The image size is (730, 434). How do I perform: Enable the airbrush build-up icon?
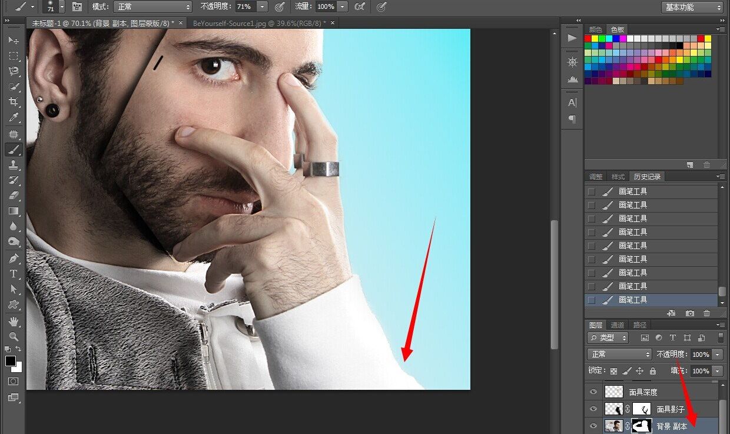point(359,6)
